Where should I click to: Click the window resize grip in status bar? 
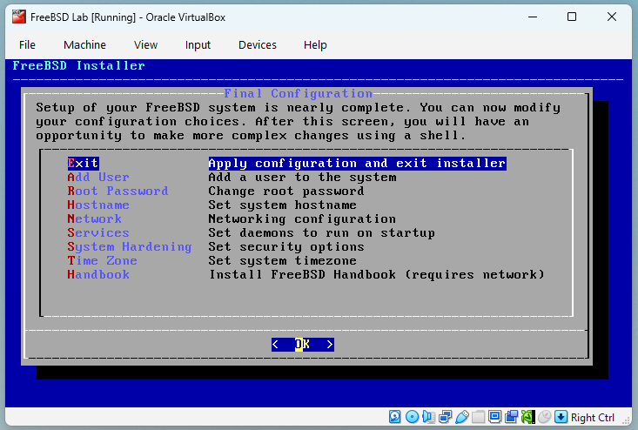pyautogui.click(x=627, y=420)
